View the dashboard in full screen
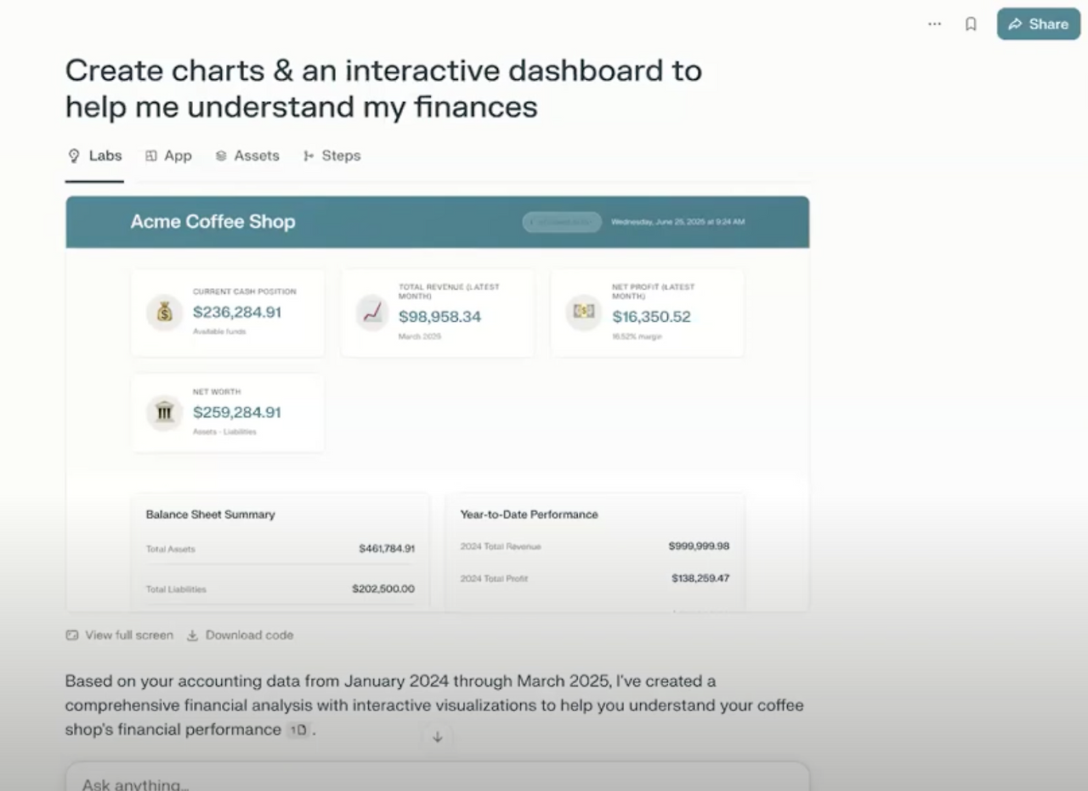This screenshot has width=1088, height=791. click(119, 635)
